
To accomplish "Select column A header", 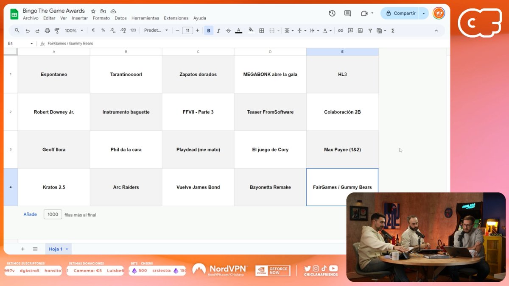I will click(x=54, y=52).
